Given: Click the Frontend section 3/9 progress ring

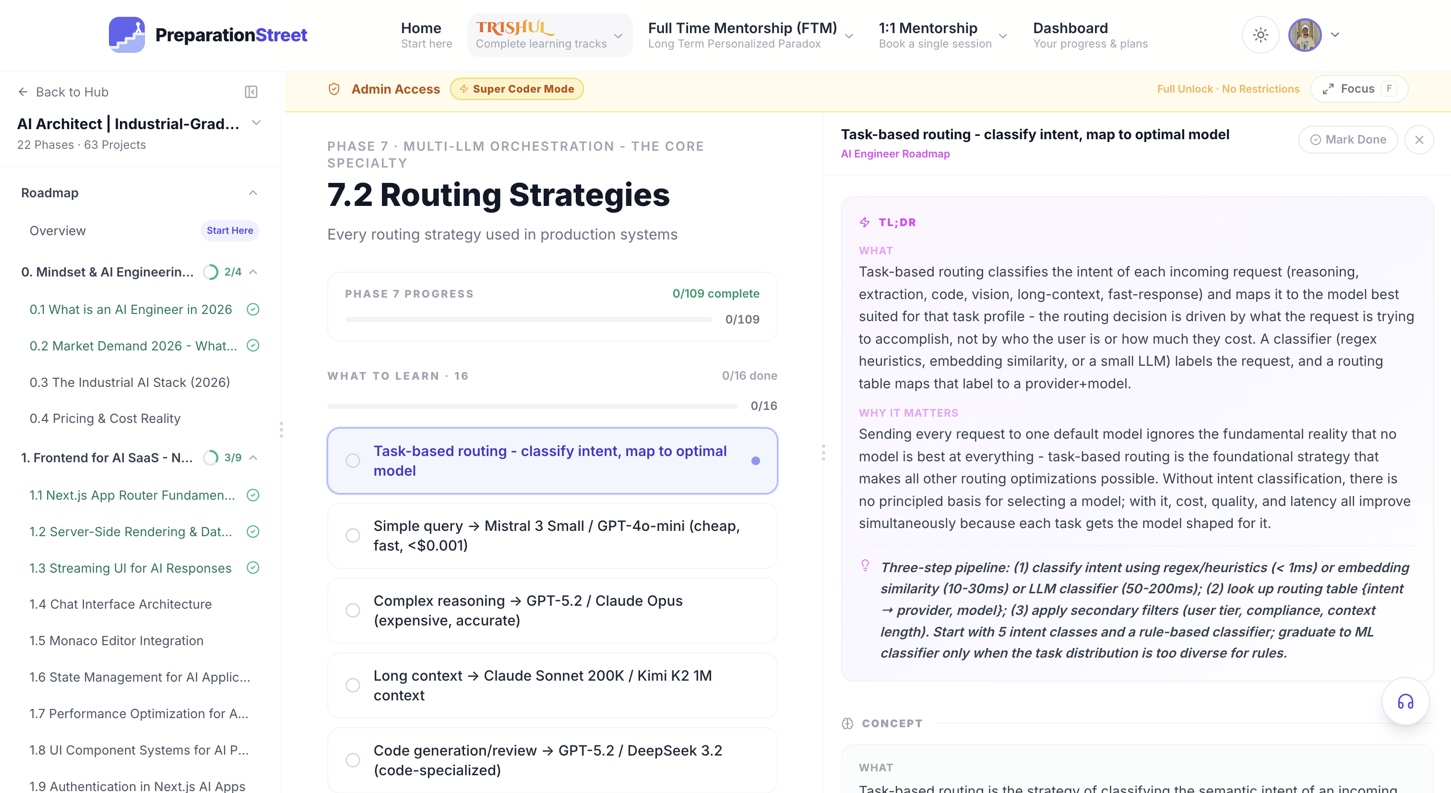Looking at the screenshot, I should point(211,457).
